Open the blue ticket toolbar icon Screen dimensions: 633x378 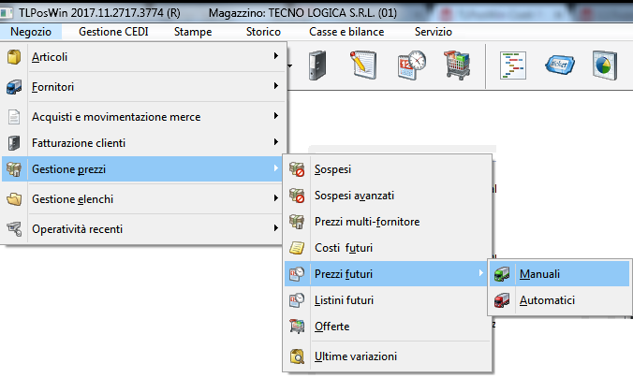[x=560, y=65]
